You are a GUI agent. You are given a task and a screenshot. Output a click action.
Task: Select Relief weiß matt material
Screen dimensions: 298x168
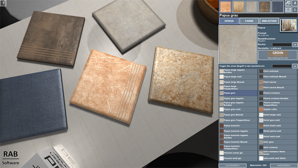[x=278, y=137]
